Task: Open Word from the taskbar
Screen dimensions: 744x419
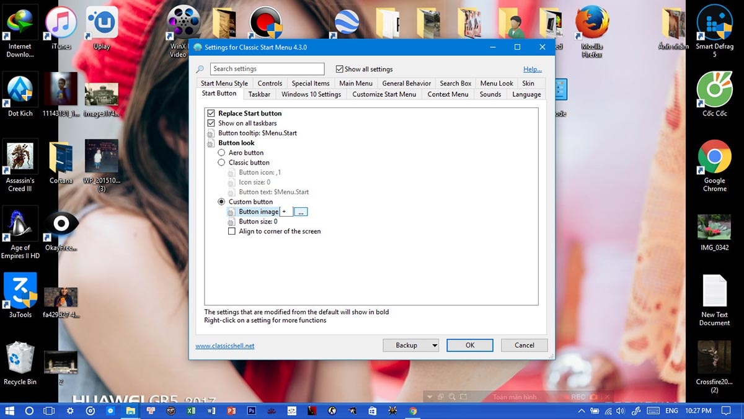Action: coord(211,411)
